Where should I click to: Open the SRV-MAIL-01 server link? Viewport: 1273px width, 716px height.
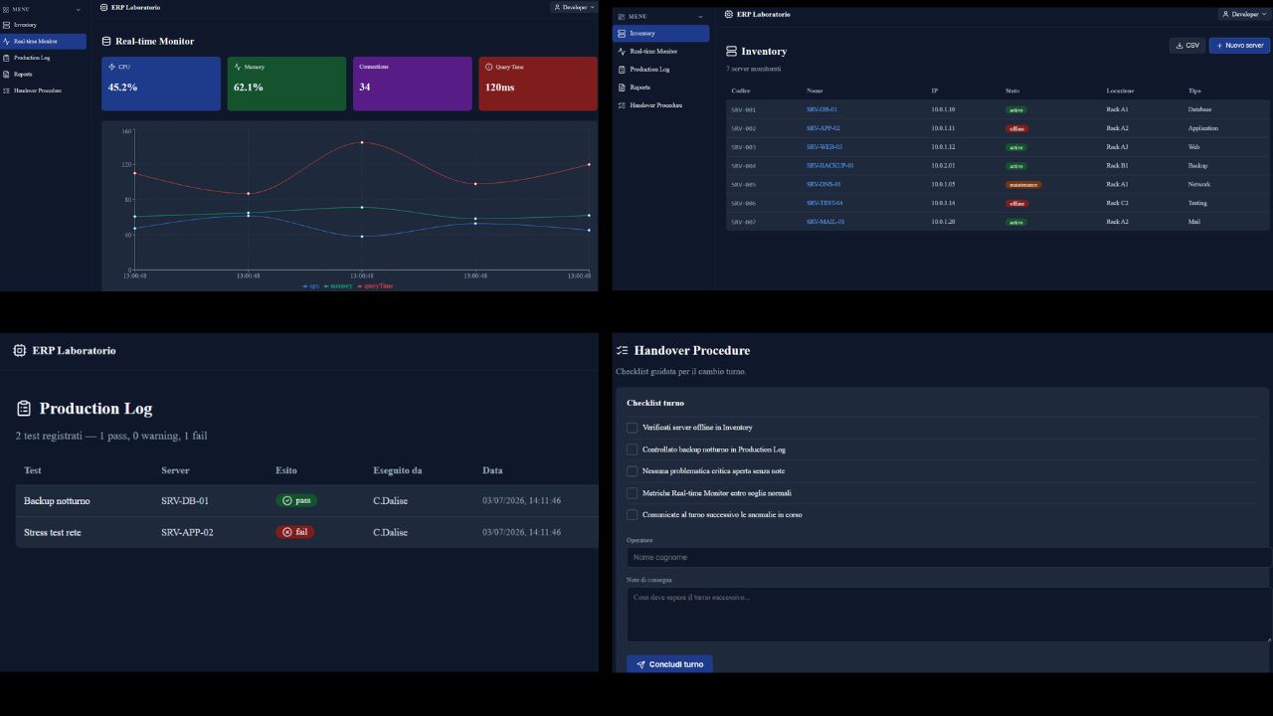pos(825,222)
